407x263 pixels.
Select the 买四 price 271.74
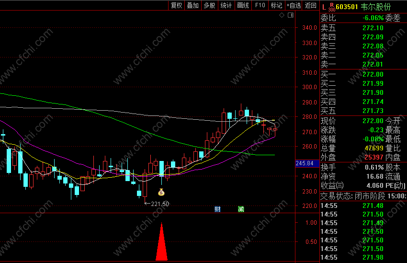(x=373, y=102)
